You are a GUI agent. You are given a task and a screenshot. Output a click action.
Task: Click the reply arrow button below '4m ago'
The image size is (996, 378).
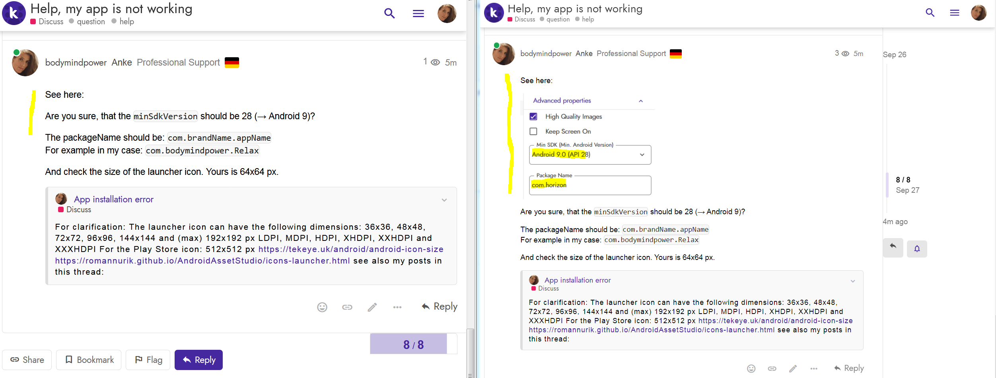pos(893,247)
